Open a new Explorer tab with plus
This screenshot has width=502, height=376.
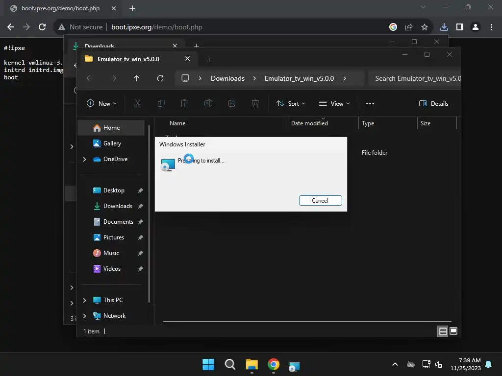coord(209,59)
